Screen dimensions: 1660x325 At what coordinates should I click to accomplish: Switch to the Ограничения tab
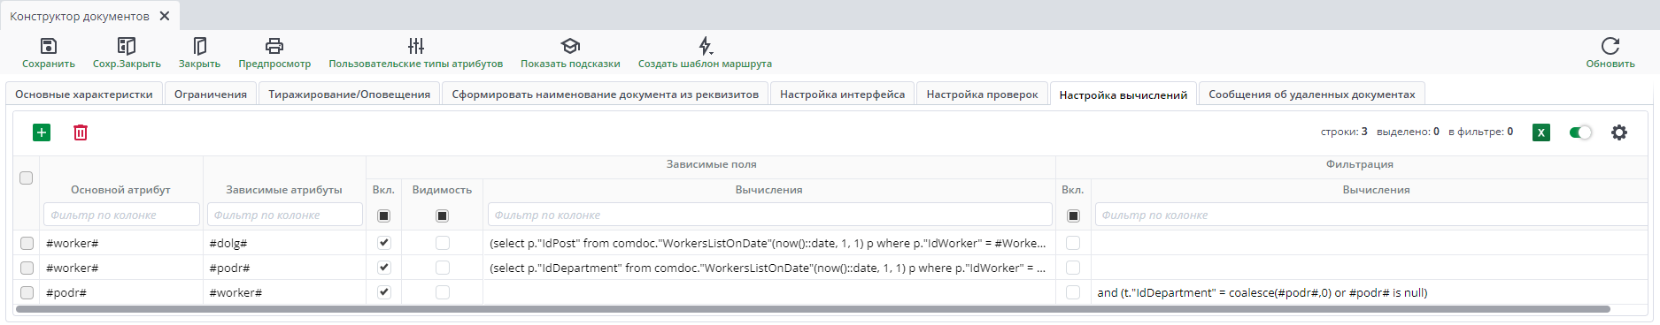click(x=211, y=94)
